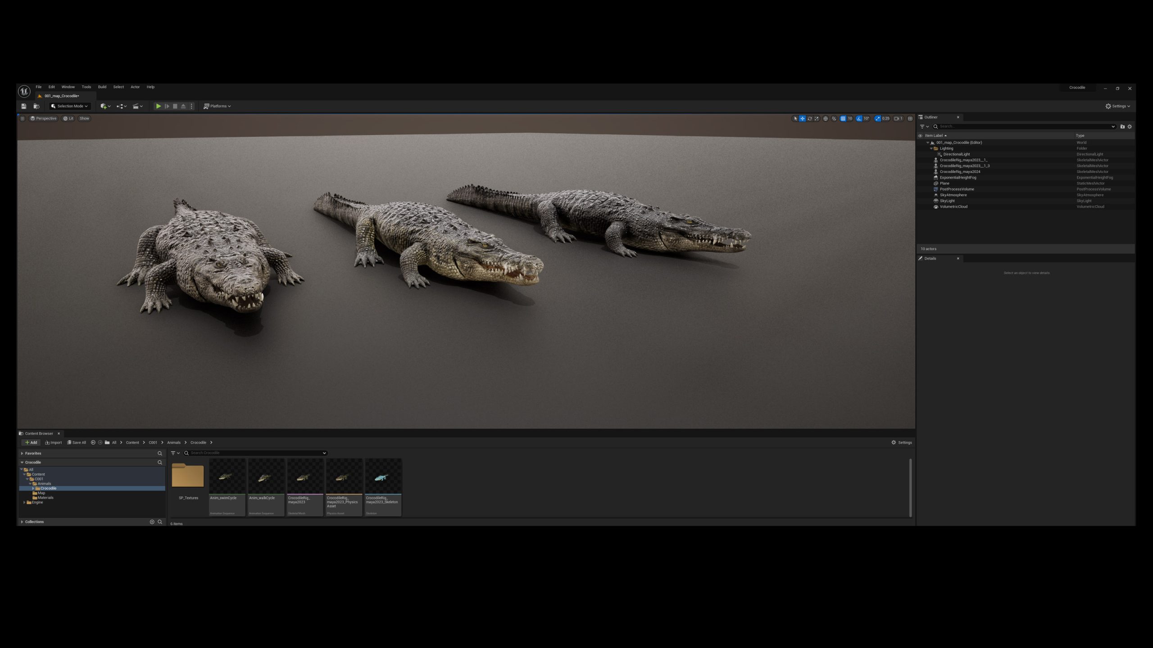Toggle surface snapping icon in viewport
This screenshot has height=648, width=1153.
tap(834, 119)
